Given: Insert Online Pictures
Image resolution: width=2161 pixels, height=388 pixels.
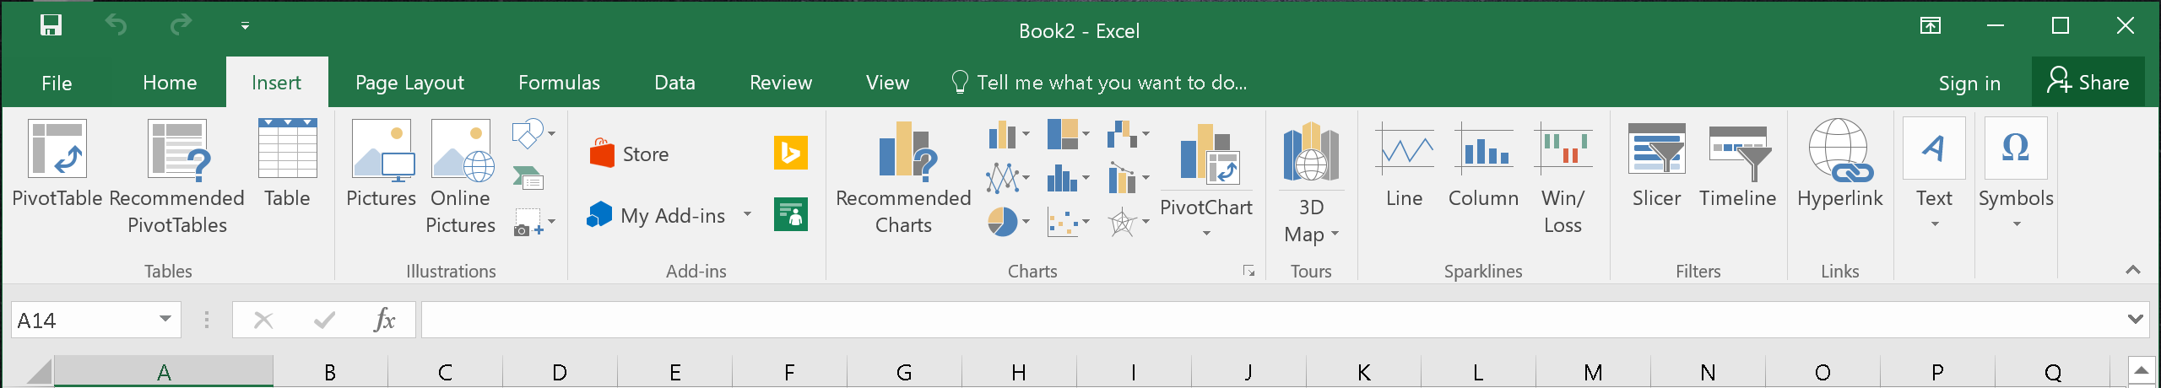Looking at the screenshot, I should [460, 176].
